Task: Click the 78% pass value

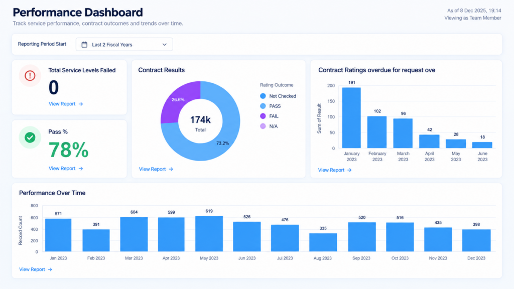Action: coord(68,150)
